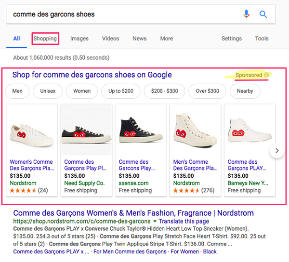Screen dimensions: 289x262
Task: Select the Over $300 price filter
Action: pos(207,91)
